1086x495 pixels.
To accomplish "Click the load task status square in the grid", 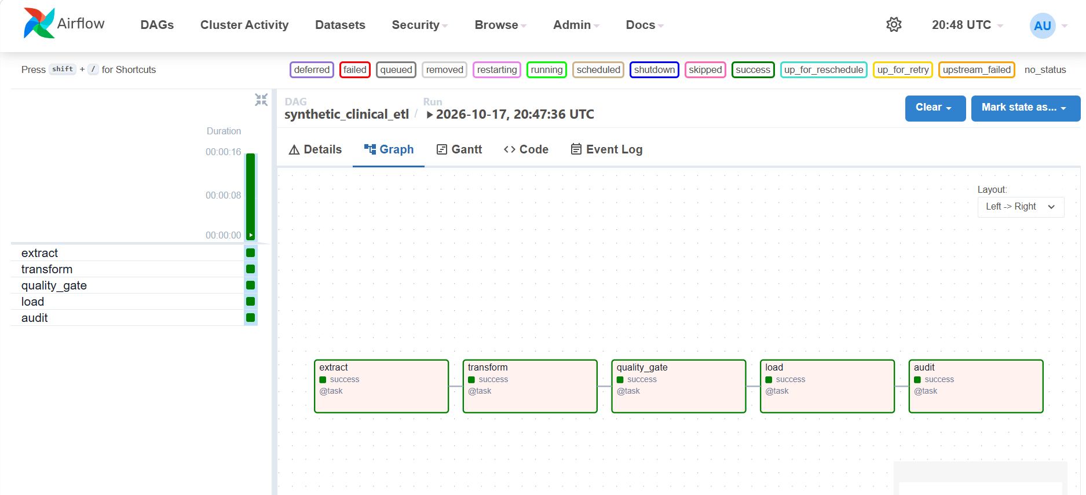I will coord(251,302).
